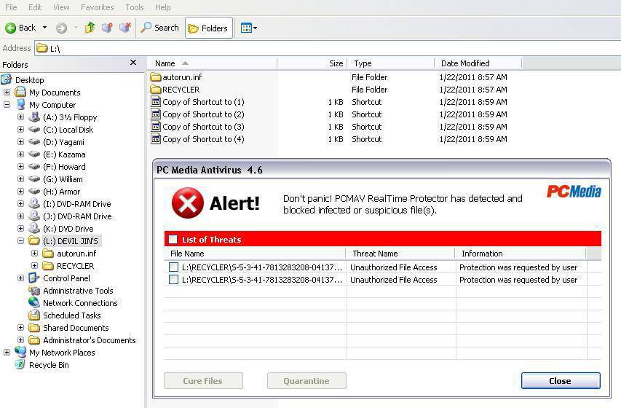Select the (I:) DVD-RAM Drive icon
621x408 pixels.
[34, 203]
